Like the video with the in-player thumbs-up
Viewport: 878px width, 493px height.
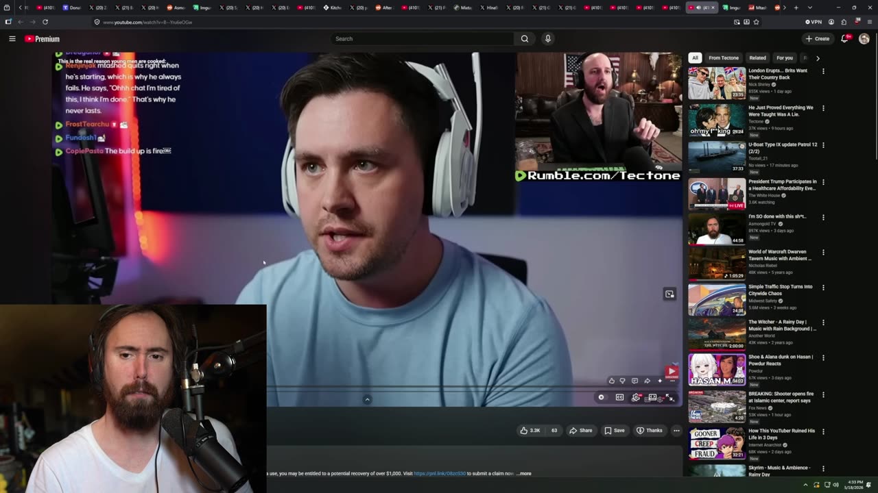(x=611, y=381)
